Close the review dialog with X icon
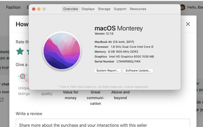 tap(188, 24)
